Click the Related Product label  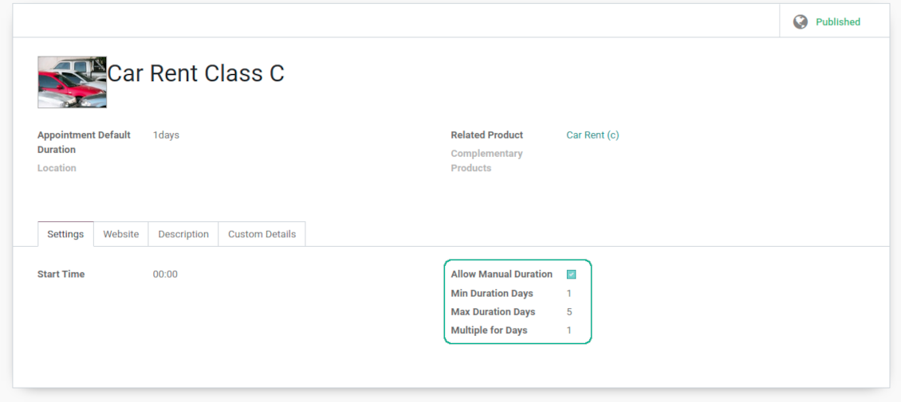[486, 135]
